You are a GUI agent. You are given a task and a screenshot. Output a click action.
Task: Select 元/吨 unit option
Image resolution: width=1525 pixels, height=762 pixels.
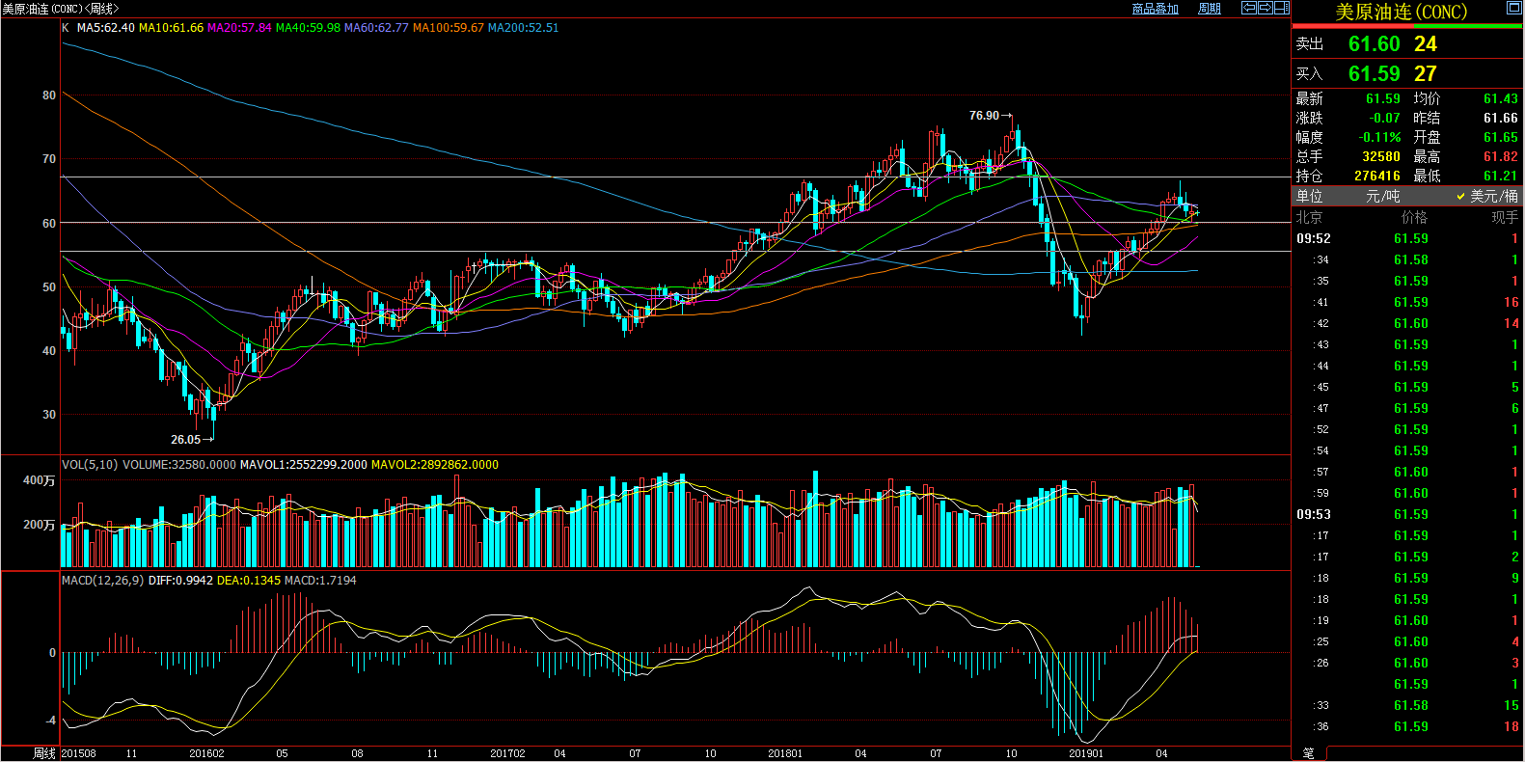[1383, 196]
